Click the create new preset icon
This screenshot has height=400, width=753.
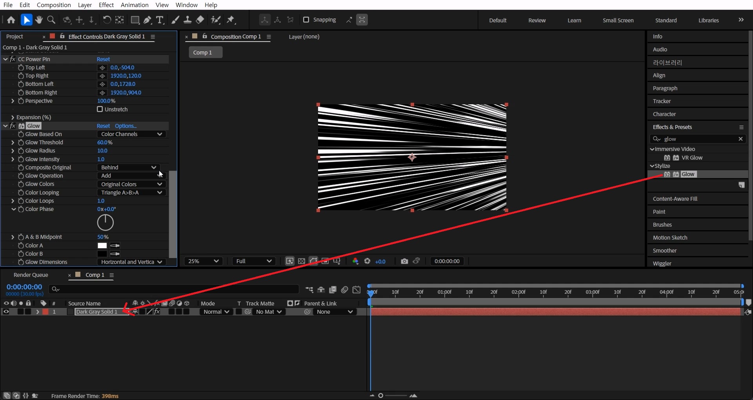(742, 185)
